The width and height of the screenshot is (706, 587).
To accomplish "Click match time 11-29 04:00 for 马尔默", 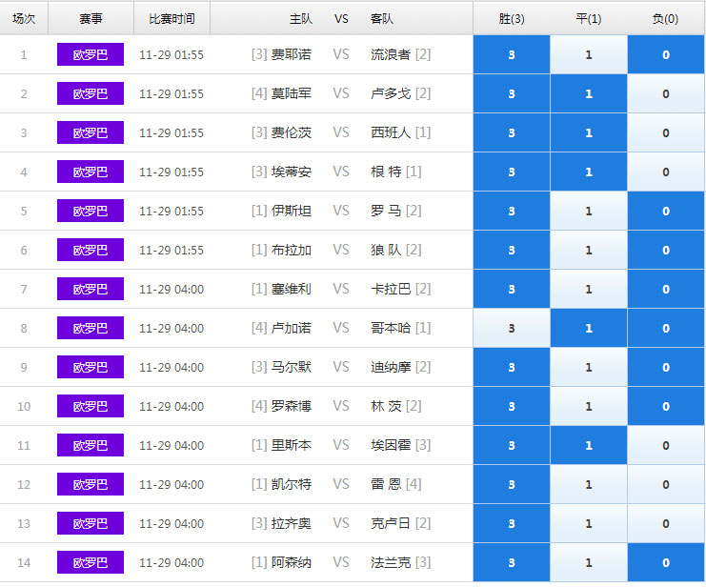I will (x=171, y=367).
